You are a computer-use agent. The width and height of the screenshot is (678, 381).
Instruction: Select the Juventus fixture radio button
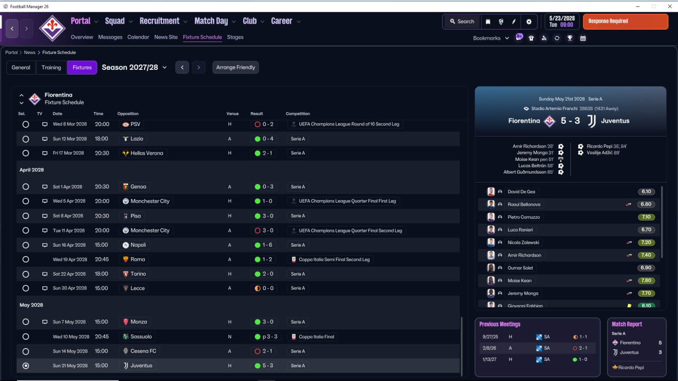point(25,366)
